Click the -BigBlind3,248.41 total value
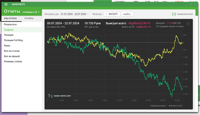200x115 pixels. 139,23
